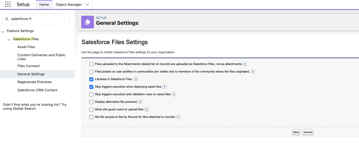The width and height of the screenshot is (359, 146).
Task: Uncheck Libraries in Salesforce Files
Action: [91, 79]
